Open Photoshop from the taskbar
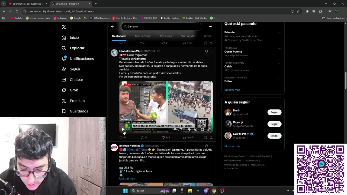 pos(198,191)
